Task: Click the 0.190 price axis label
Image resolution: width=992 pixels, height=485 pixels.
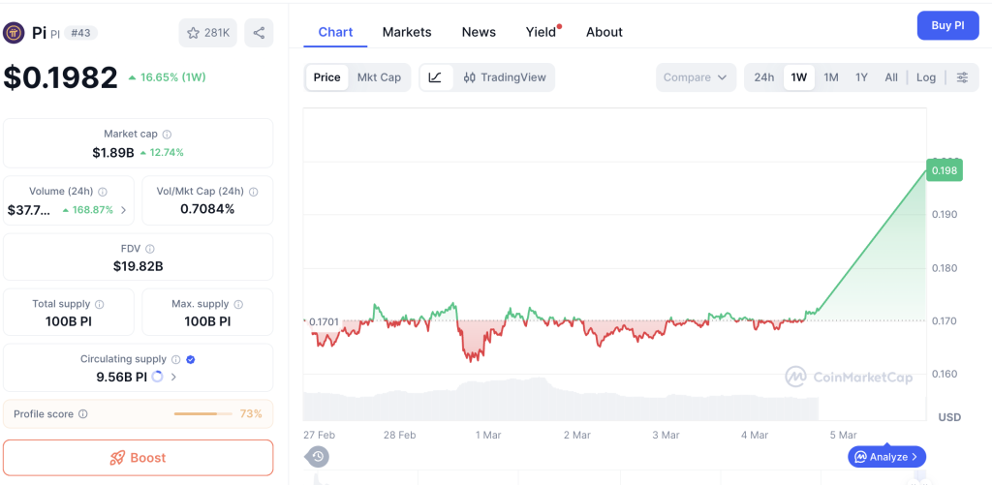Action: pyautogui.click(x=945, y=214)
